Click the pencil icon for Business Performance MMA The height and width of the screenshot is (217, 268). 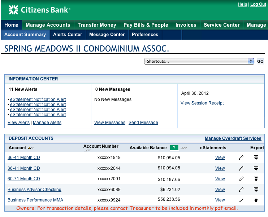[x=241, y=200]
